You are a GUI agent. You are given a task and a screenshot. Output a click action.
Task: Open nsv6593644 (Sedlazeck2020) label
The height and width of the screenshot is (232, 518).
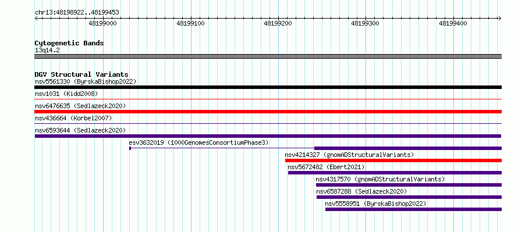point(80,130)
